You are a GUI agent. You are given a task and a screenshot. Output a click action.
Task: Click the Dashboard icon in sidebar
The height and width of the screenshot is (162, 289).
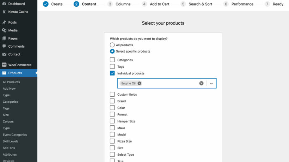click(x=4, y=4)
